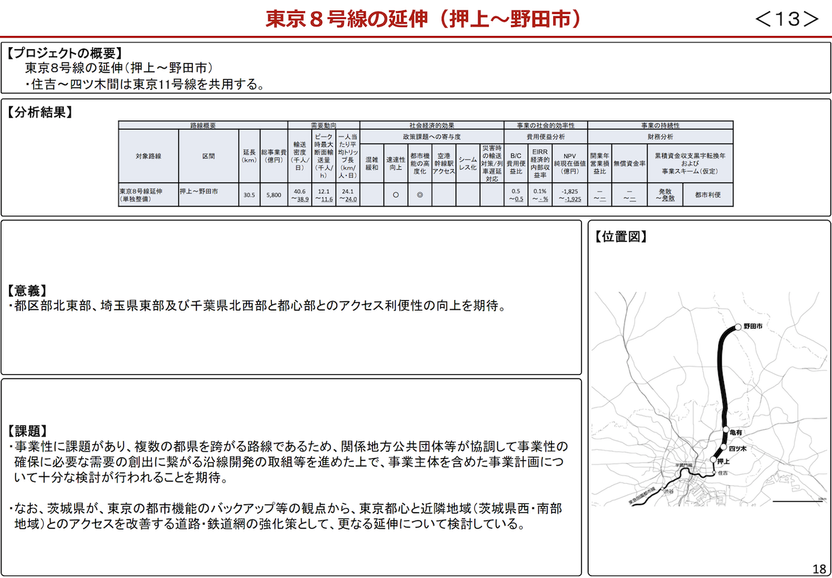
Task: Click the ○ mark under 速達性向上
Action: tap(396, 195)
